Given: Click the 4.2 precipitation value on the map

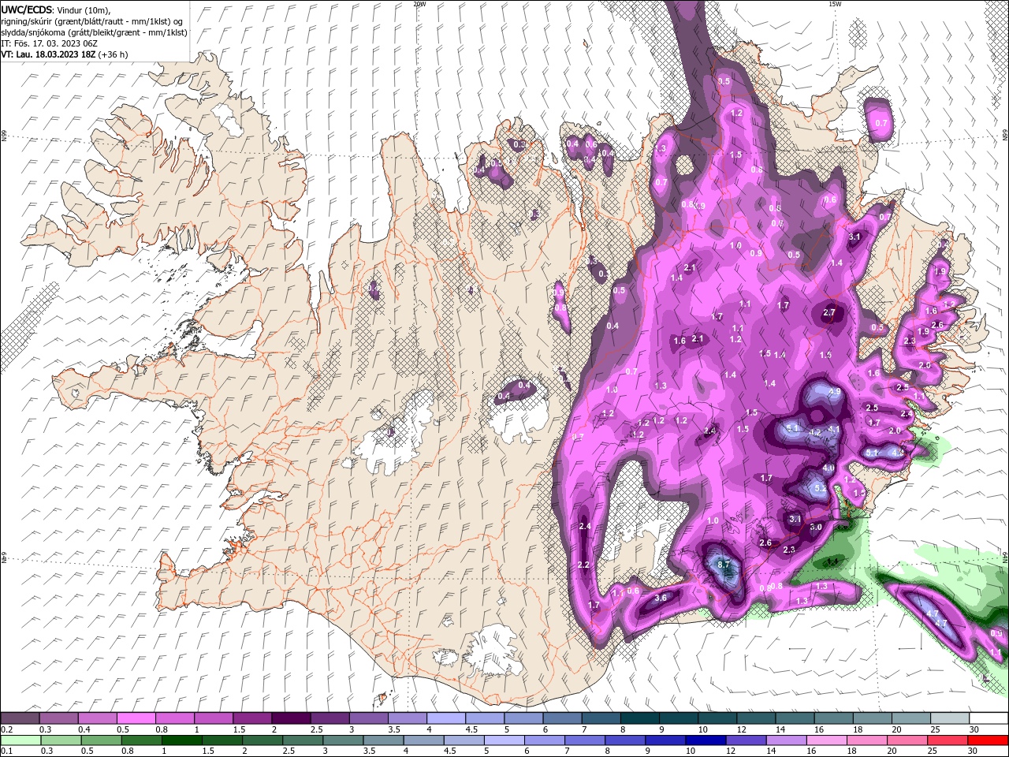Looking at the screenshot, I should (816, 433).
